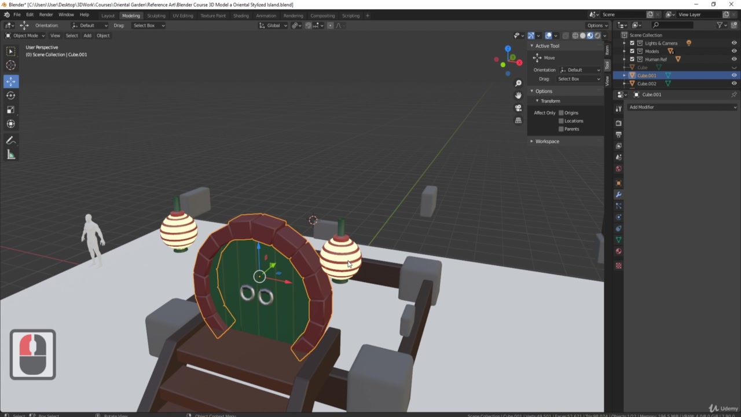This screenshot has height=417, width=741.
Task: Open the Physics properties tab
Action: click(x=619, y=217)
